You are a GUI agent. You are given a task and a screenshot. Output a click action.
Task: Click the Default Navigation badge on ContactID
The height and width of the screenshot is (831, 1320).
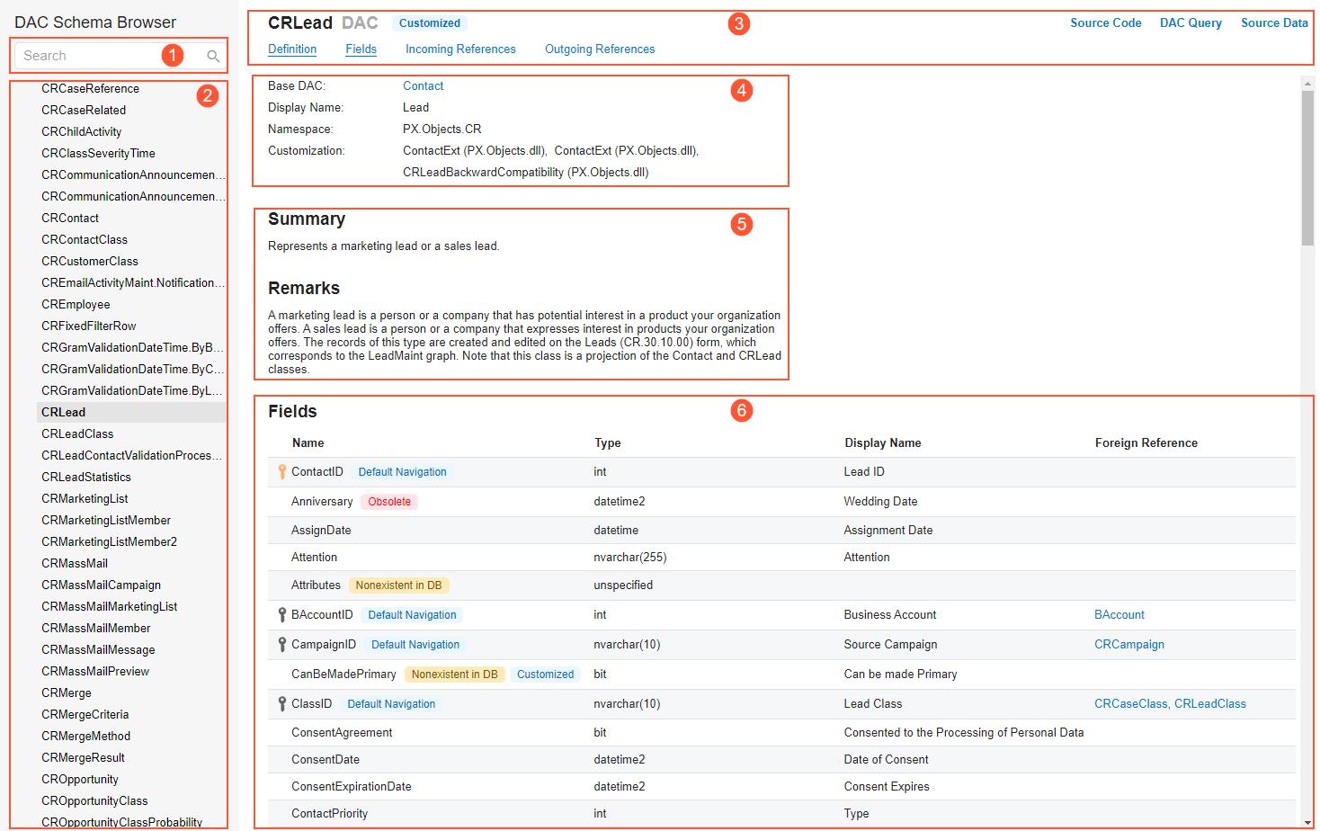[402, 472]
